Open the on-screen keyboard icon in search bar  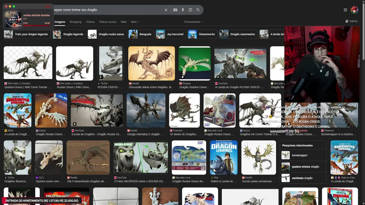(x=175, y=10)
